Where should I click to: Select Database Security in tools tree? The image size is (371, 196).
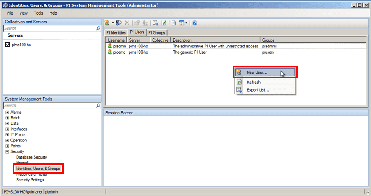[x=31, y=157]
